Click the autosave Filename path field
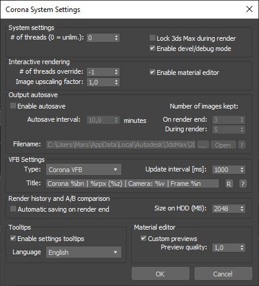 [x=121, y=144]
